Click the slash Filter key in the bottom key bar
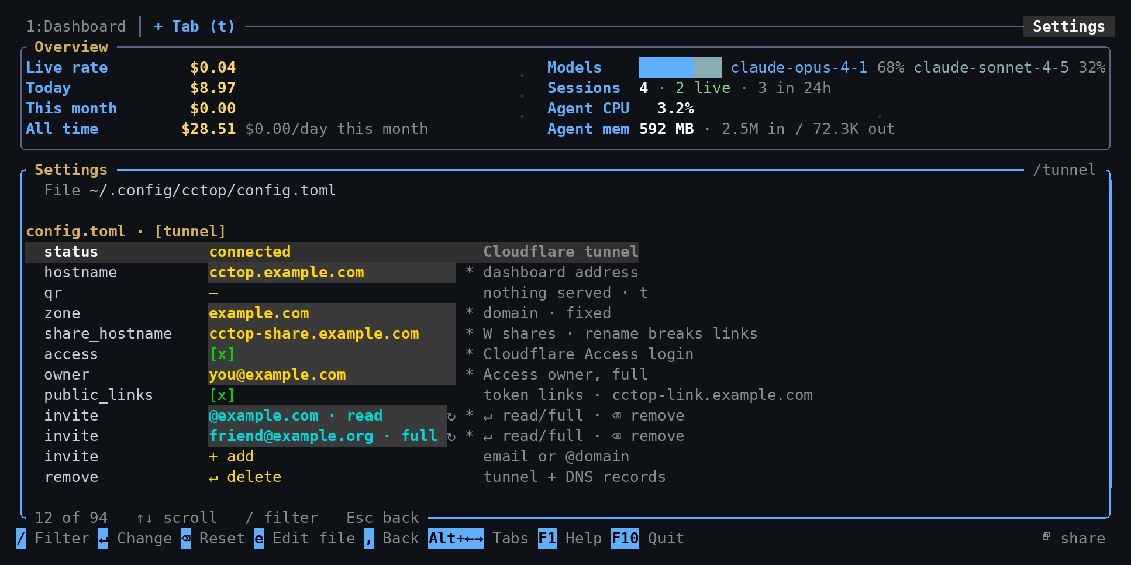 point(21,539)
